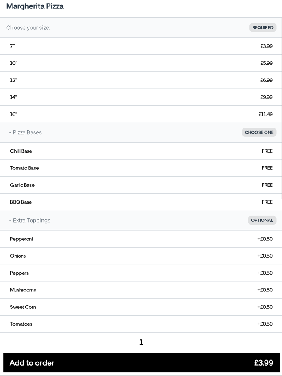Pick the 12" pizza size
The width and height of the screenshot is (282, 376).
[x=141, y=80]
